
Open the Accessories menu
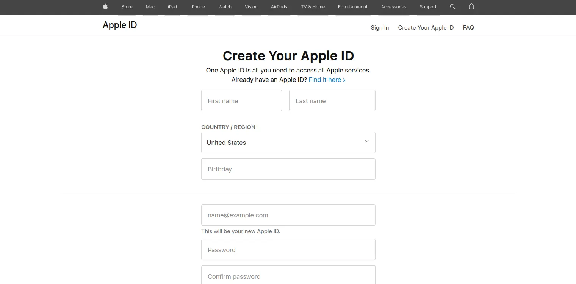(x=394, y=7)
